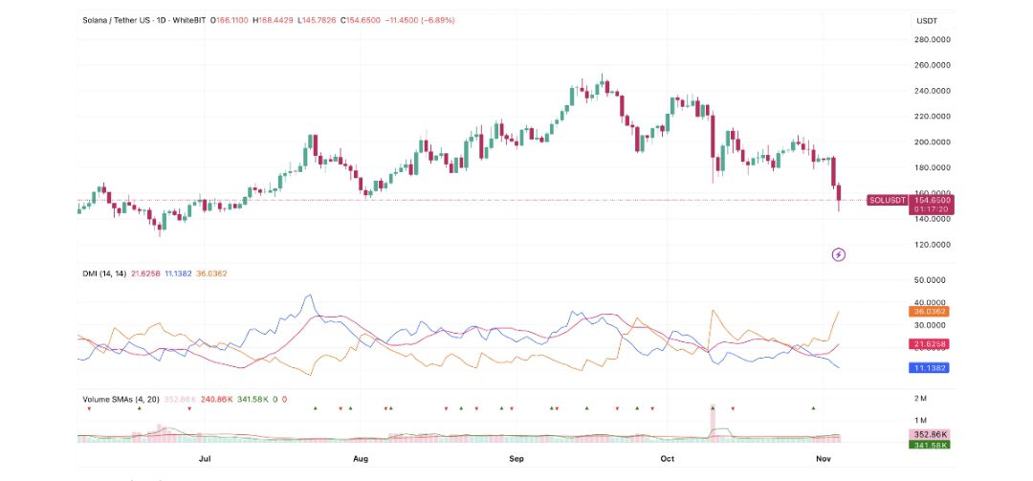The image size is (1033, 481).
Task: Click the purple lightning bolt icon
Action: 839,254
